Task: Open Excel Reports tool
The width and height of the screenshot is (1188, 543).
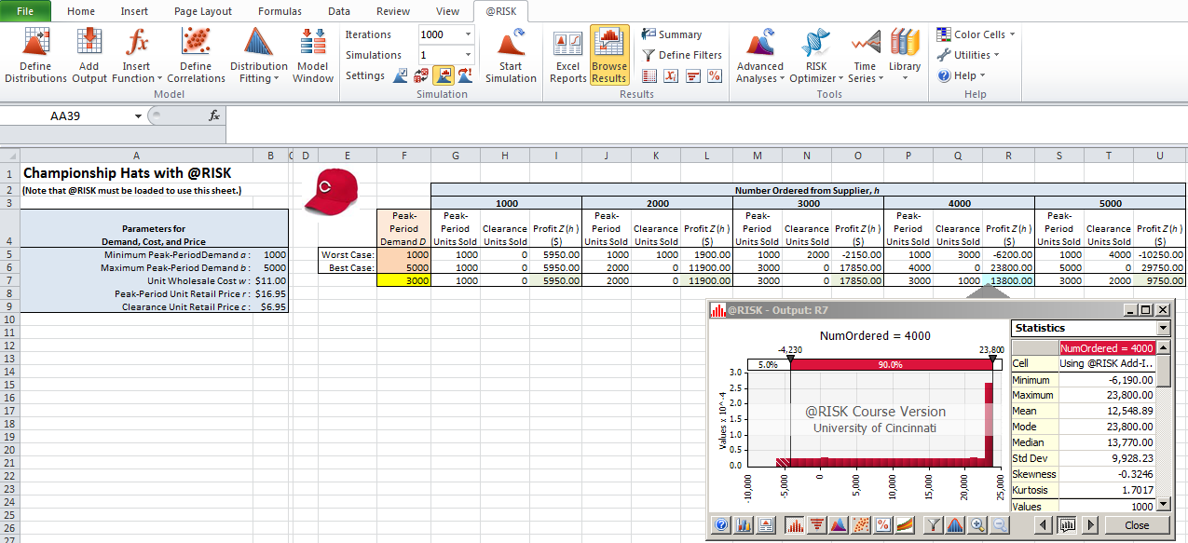Action: (x=567, y=56)
